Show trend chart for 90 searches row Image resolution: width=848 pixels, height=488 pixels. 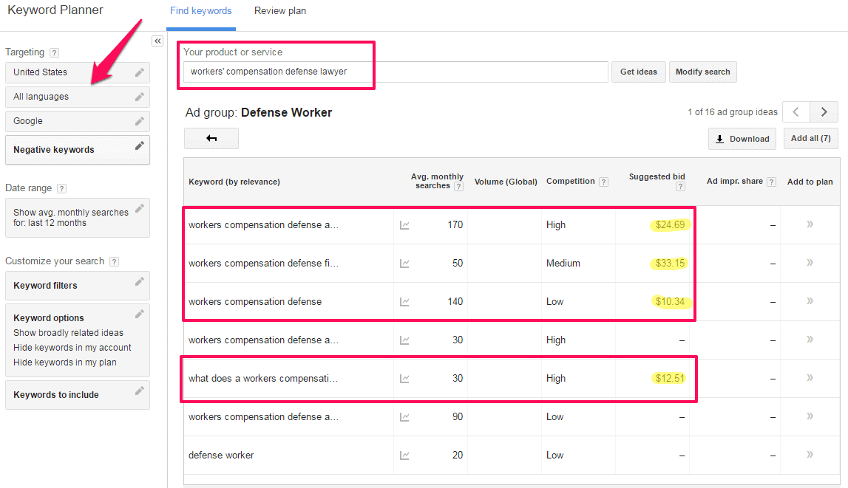tap(404, 416)
